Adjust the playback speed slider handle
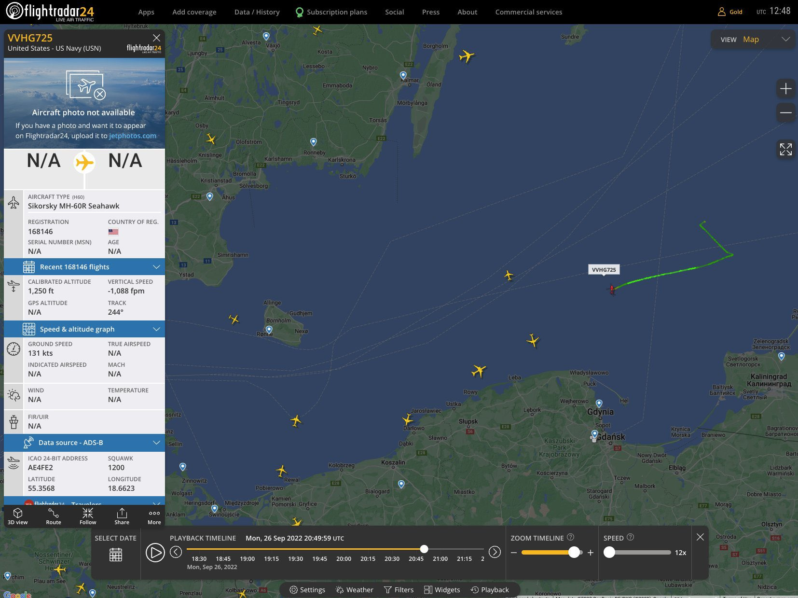The image size is (798, 598). pyautogui.click(x=609, y=552)
